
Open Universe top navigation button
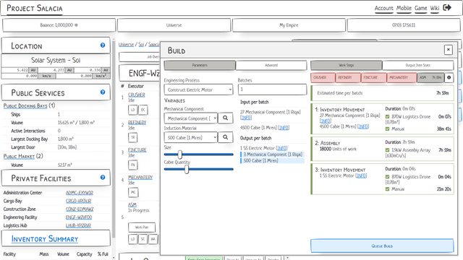click(x=174, y=25)
